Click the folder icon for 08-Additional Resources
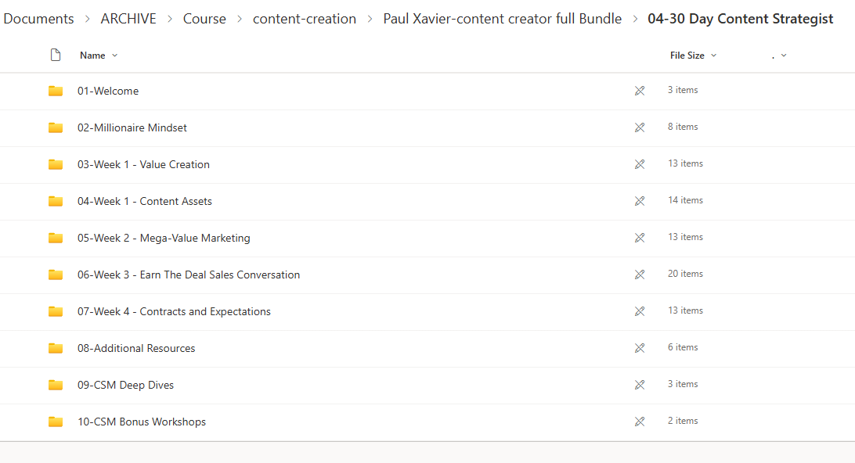The height and width of the screenshot is (463, 855). click(x=56, y=348)
